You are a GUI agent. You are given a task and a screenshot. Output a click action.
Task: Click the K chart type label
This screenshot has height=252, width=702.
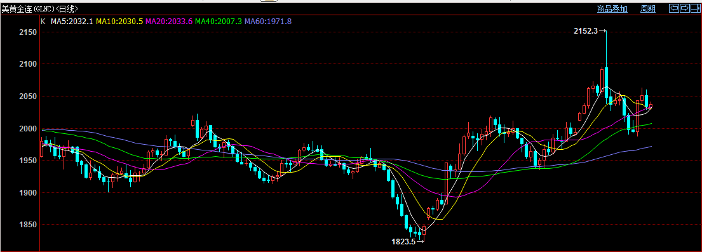pyautogui.click(x=43, y=21)
